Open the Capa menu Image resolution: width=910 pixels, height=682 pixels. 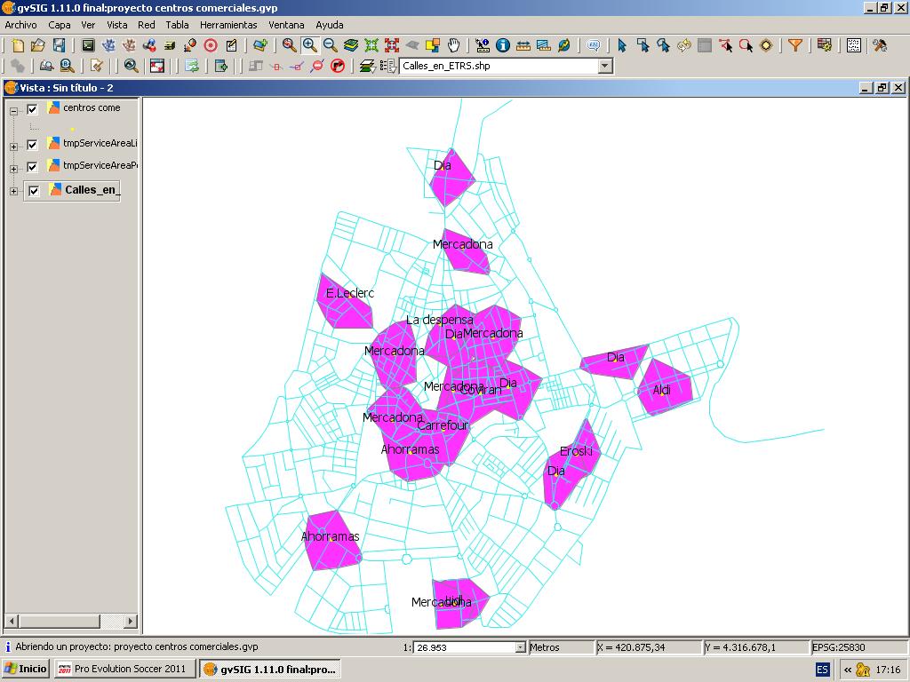click(60, 25)
